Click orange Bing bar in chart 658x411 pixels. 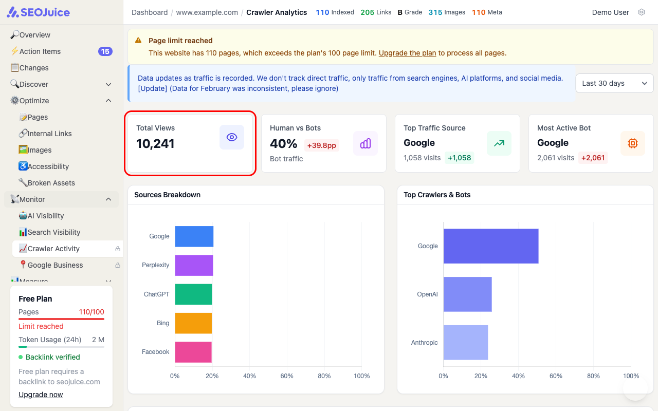click(194, 323)
